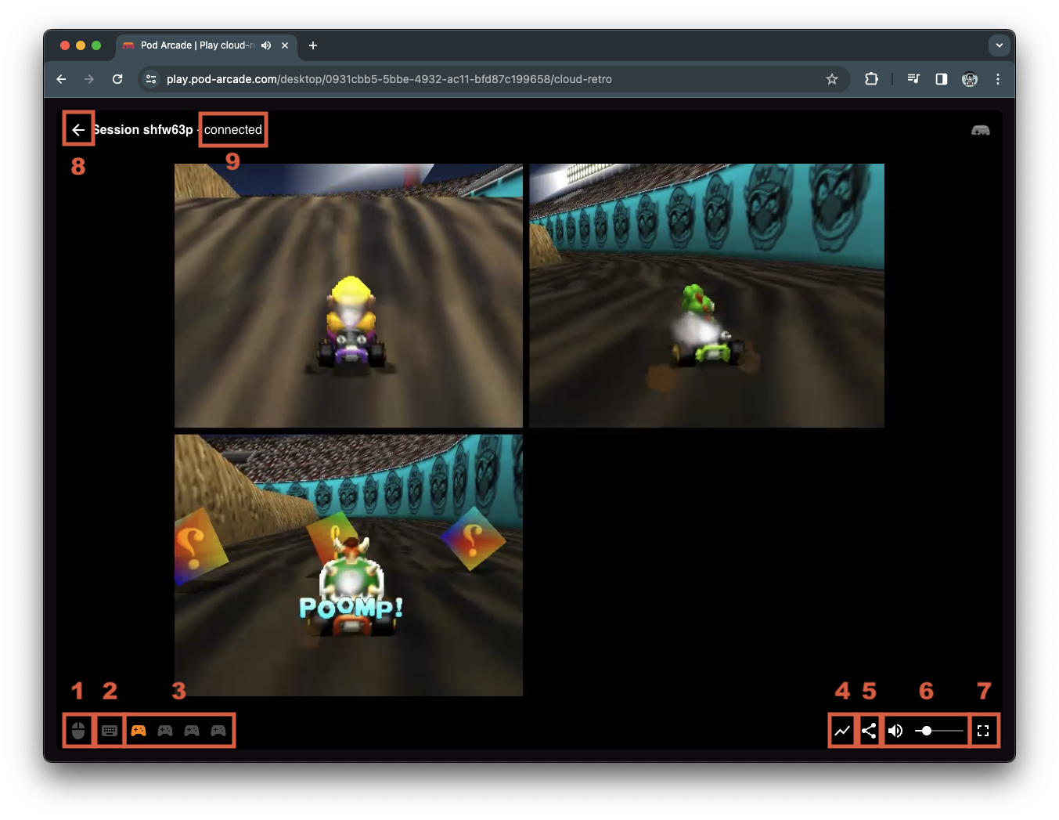Select the second gamepad slot
Screen dimensions: 1059x820
165,731
